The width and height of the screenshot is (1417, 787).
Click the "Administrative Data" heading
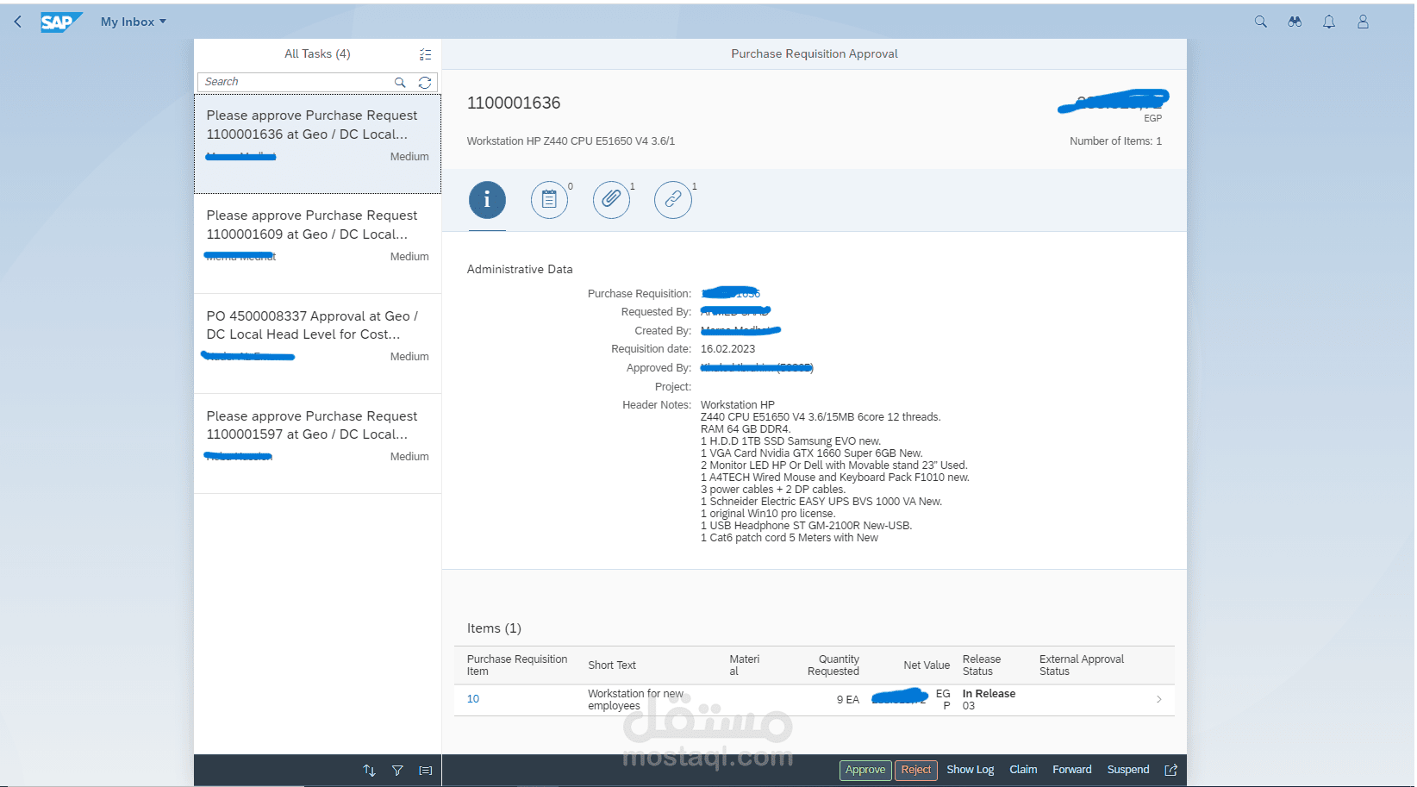point(520,270)
